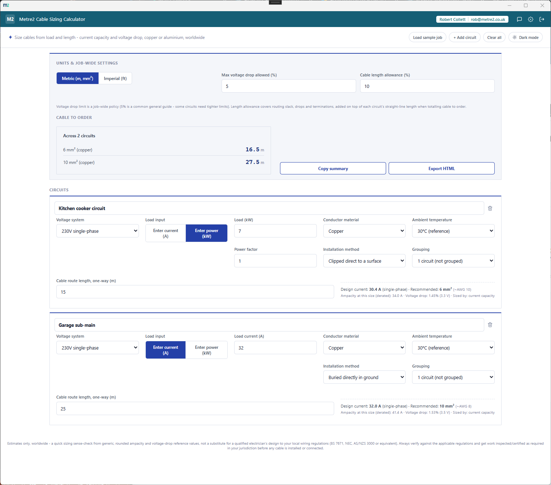Image resolution: width=551 pixels, height=485 pixels.
Task: Select Enter power (kW) for Garage sub-main
Action: [206, 350]
